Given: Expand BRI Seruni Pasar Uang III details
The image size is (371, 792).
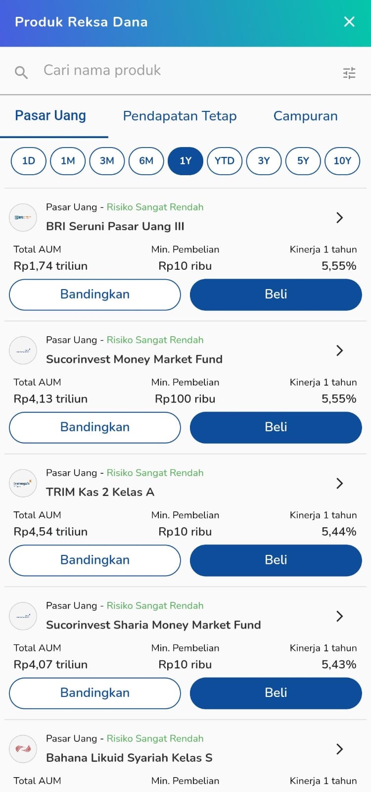Looking at the screenshot, I should [x=339, y=217].
